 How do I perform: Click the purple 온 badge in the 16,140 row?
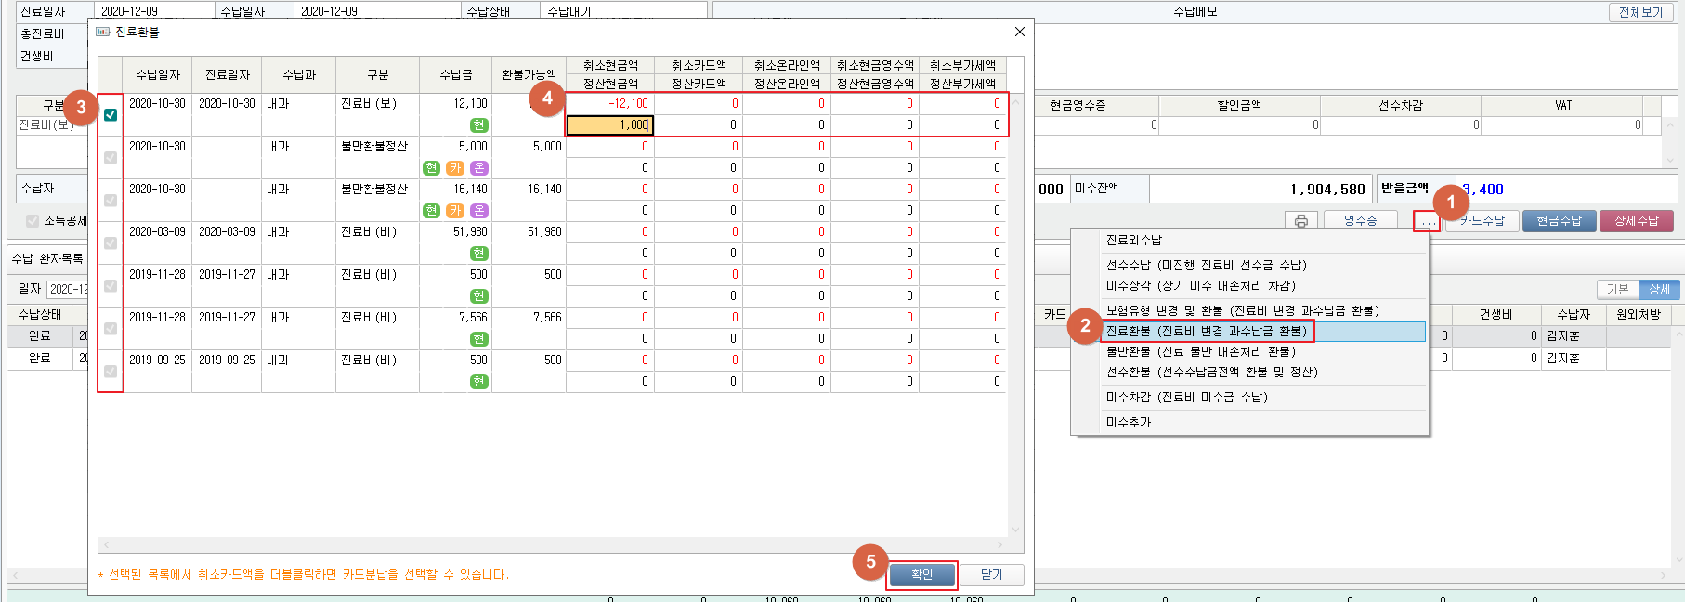[478, 211]
